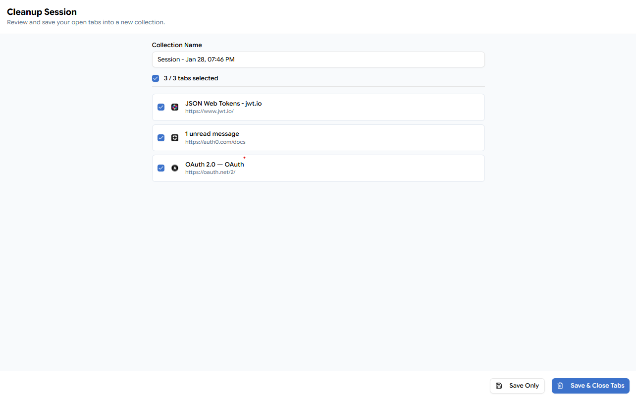Uncheck the JSON Web Tokens tab checkbox

tap(161, 107)
